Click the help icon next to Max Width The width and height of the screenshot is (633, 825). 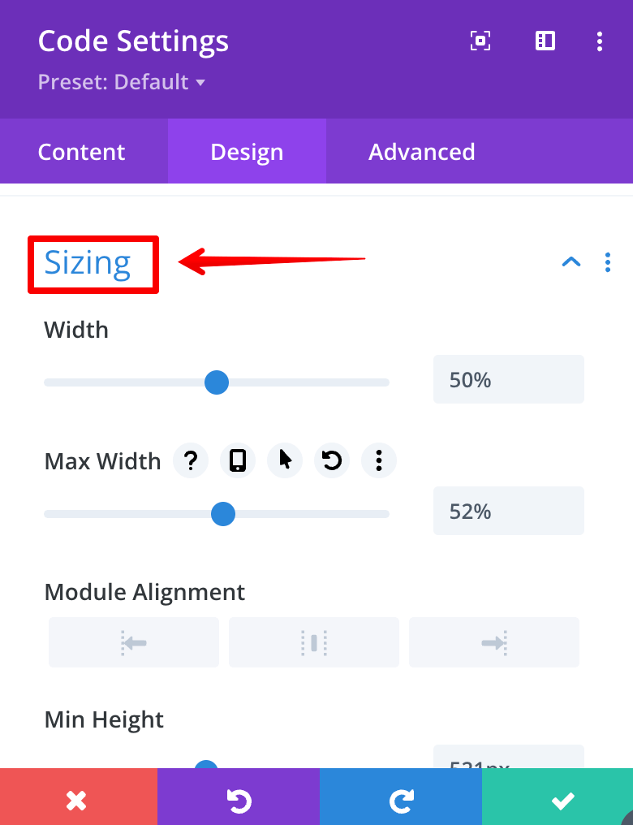click(190, 460)
